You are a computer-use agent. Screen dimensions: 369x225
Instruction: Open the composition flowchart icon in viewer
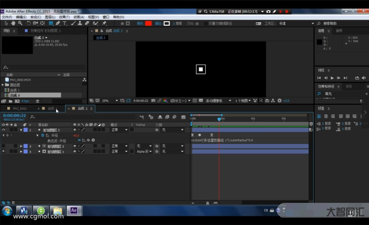click(x=273, y=101)
